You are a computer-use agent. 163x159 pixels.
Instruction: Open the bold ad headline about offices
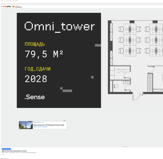[49, 125]
